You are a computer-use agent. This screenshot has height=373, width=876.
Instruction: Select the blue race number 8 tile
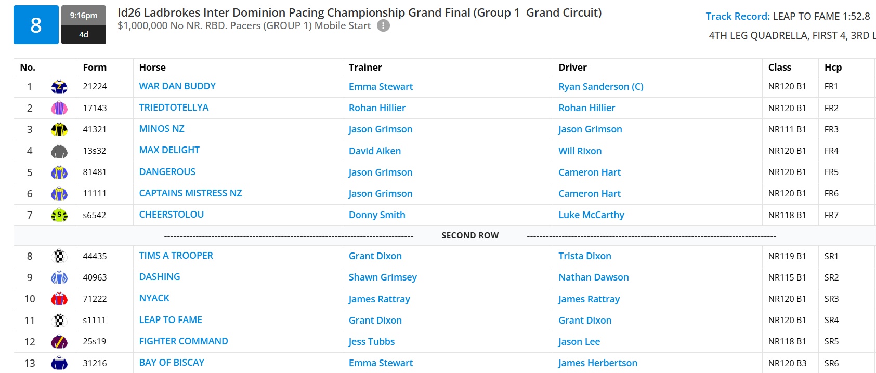pyautogui.click(x=36, y=25)
